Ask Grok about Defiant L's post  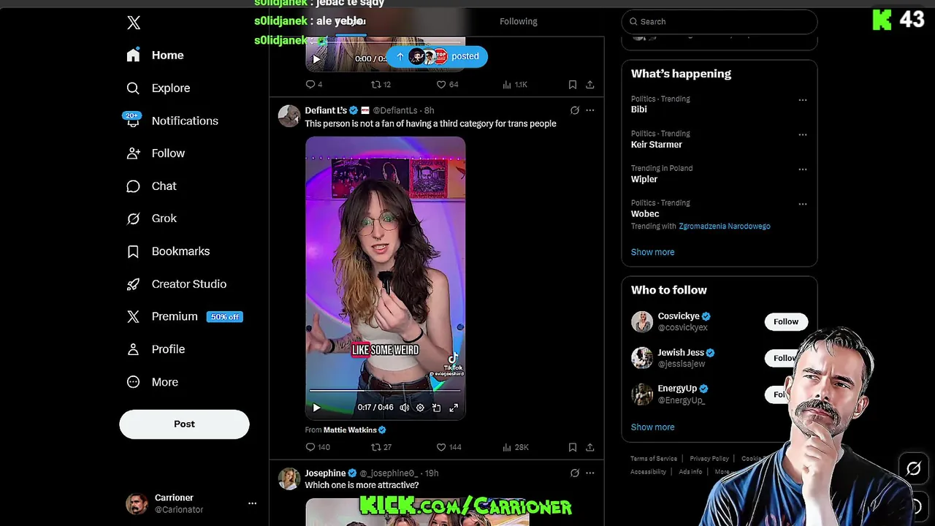[x=575, y=110]
